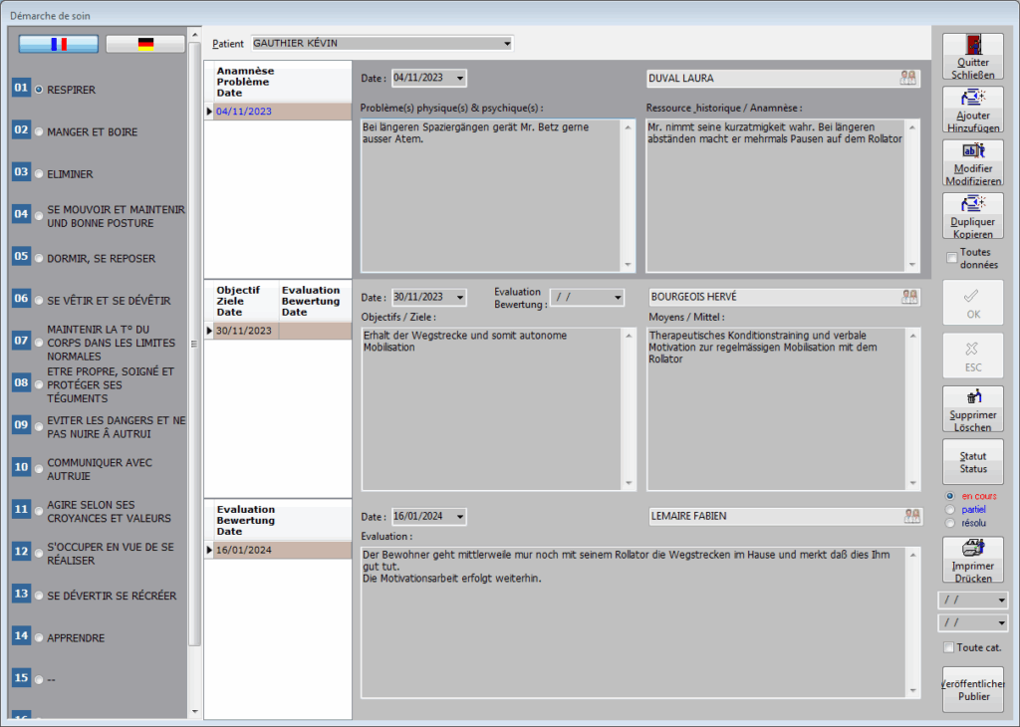Open the Patient dropdown GAUTHIER KÉVIN
Image resolution: width=1020 pixels, height=727 pixels.
point(507,44)
